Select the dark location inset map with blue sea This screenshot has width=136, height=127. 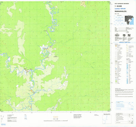click(129, 20)
